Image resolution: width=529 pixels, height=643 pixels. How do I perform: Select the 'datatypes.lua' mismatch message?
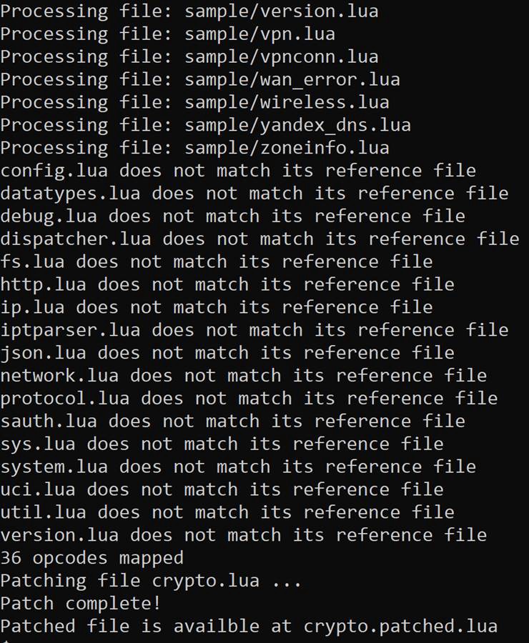tap(254, 194)
